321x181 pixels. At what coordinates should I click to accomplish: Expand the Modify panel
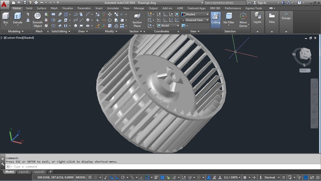[x=111, y=31]
